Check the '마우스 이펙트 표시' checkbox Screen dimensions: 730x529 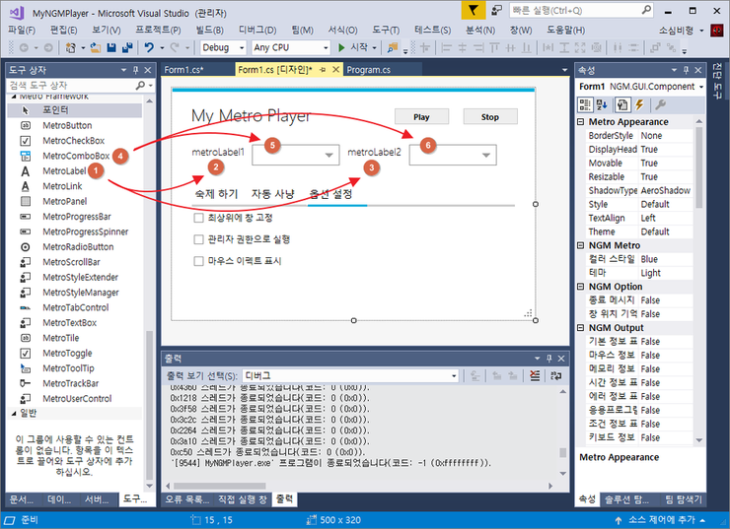199,261
